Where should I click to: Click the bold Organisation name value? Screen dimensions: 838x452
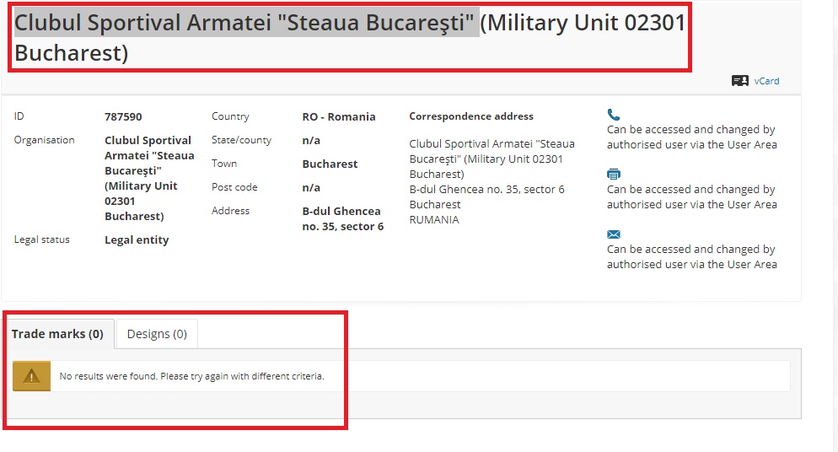click(150, 178)
